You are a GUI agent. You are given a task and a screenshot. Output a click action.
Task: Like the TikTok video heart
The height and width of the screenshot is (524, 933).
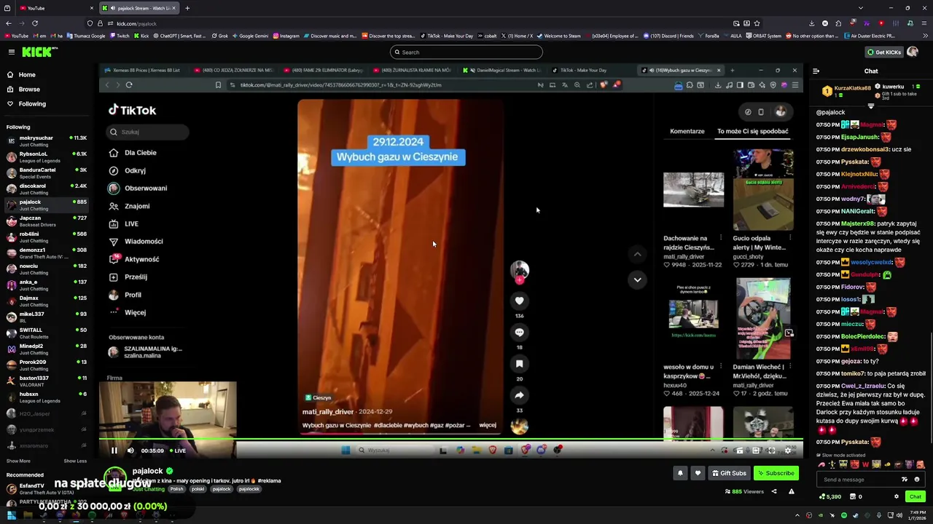(x=520, y=301)
